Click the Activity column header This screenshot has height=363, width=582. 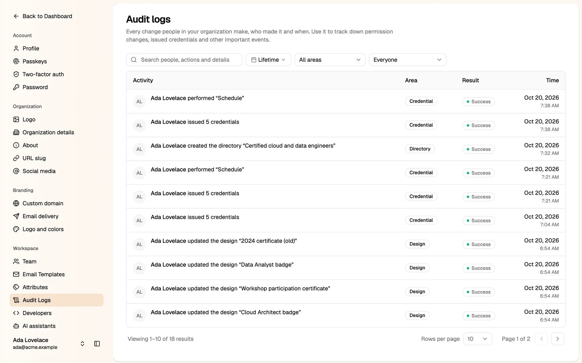coord(143,80)
